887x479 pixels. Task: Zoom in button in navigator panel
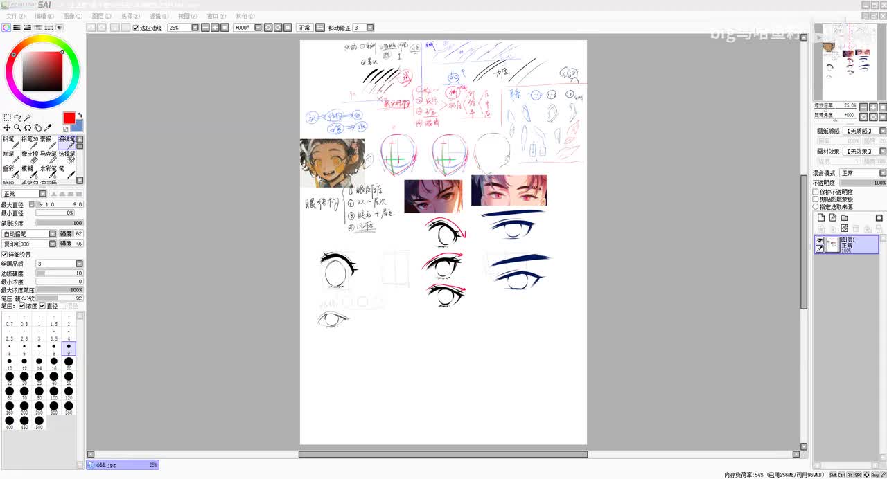click(873, 107)
